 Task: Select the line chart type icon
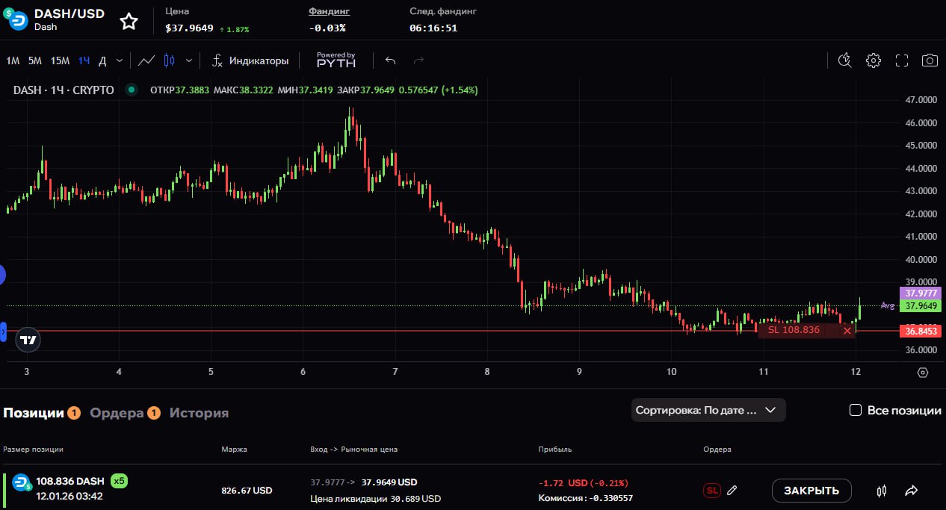coord(146,60)
